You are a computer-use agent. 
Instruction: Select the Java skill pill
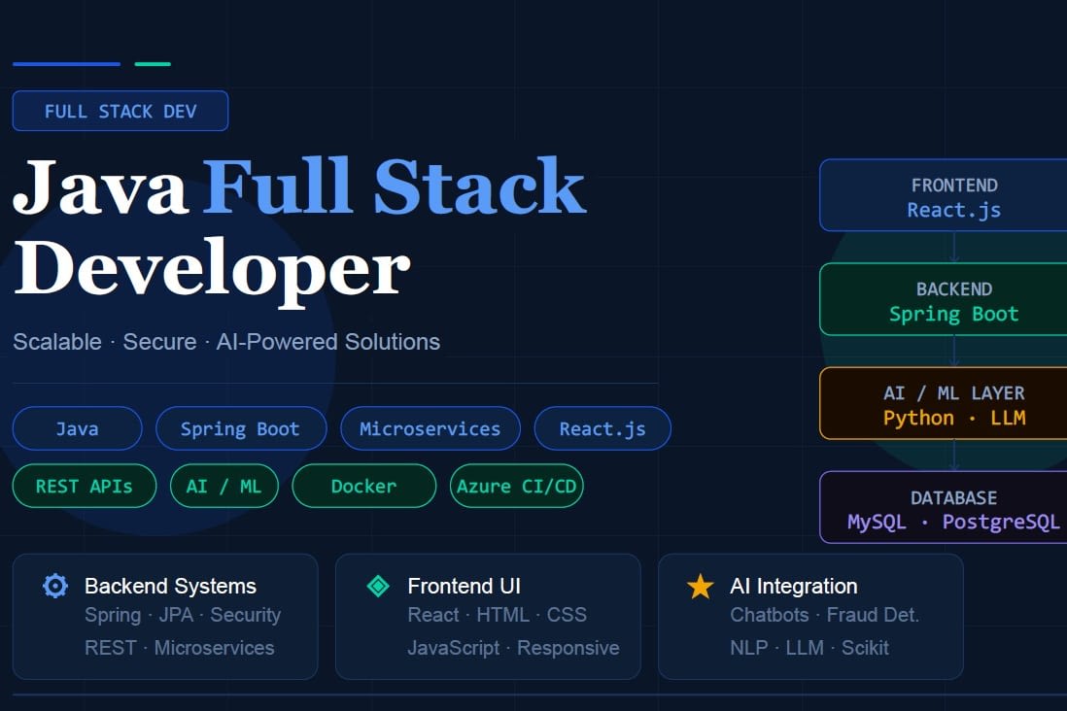77,428
